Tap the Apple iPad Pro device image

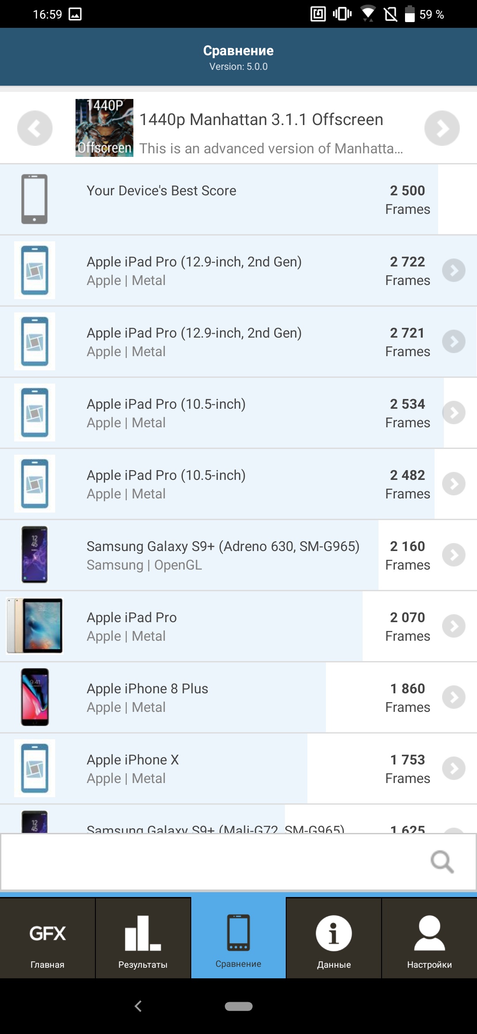34,626
